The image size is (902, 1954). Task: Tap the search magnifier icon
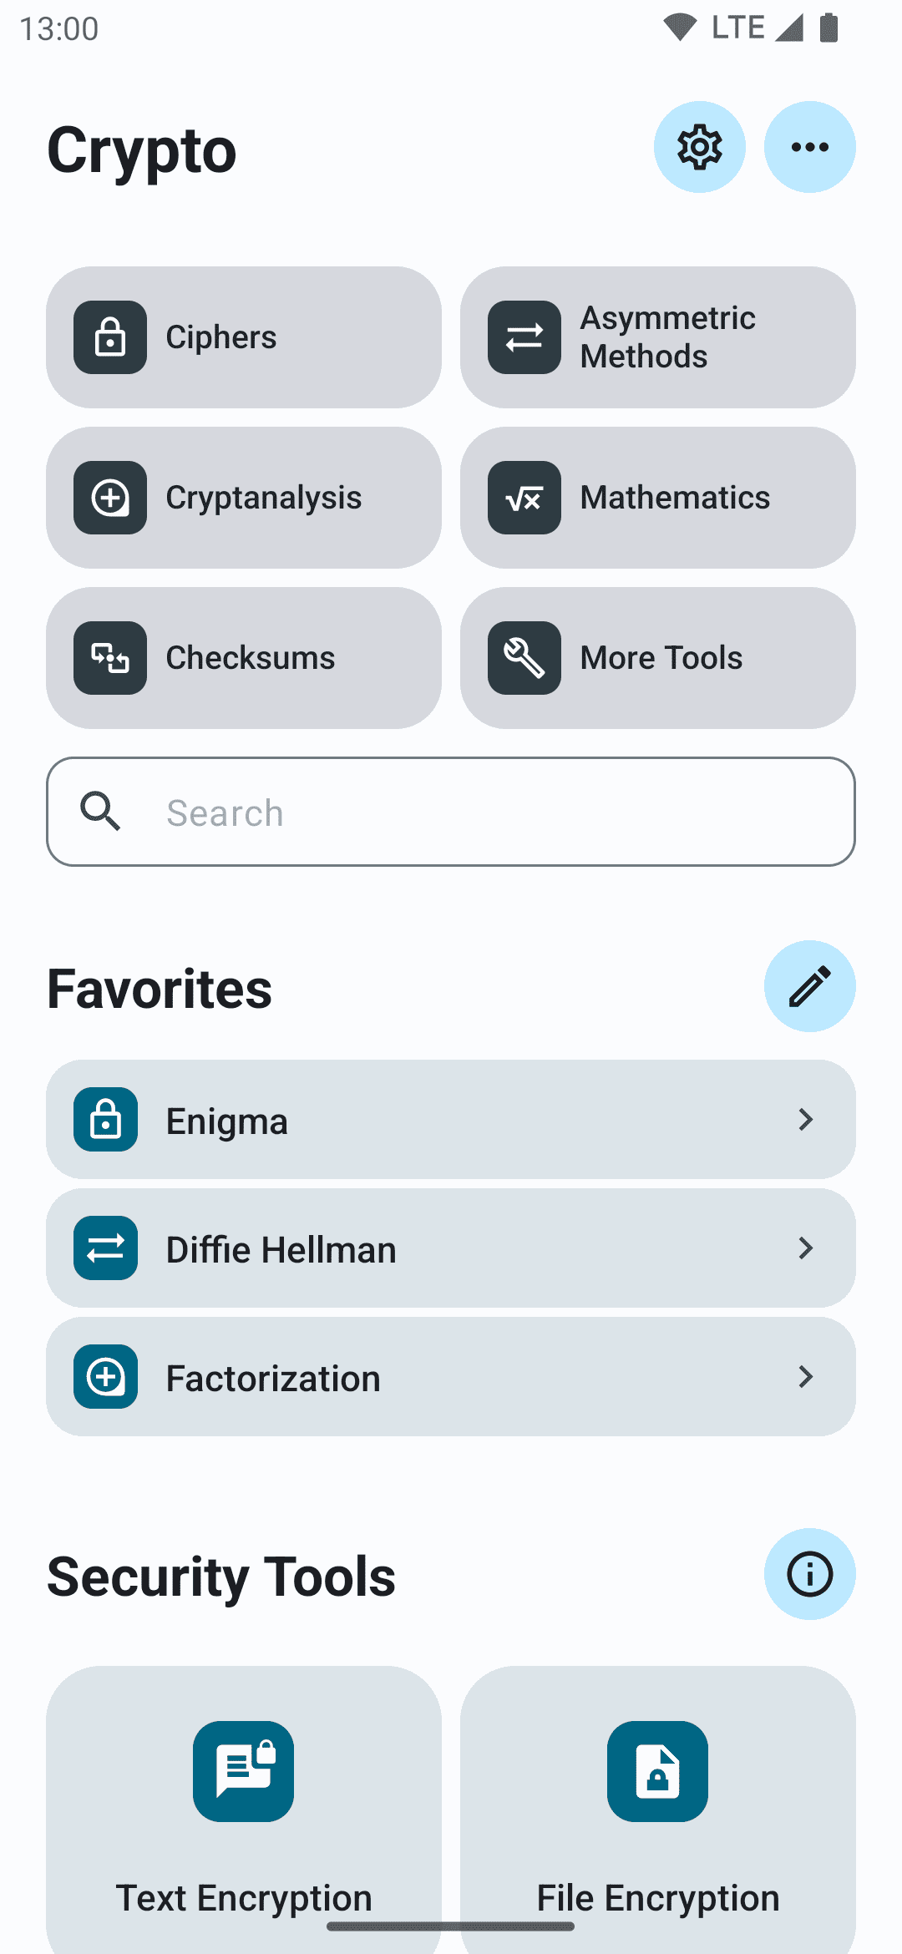(100, 811)
